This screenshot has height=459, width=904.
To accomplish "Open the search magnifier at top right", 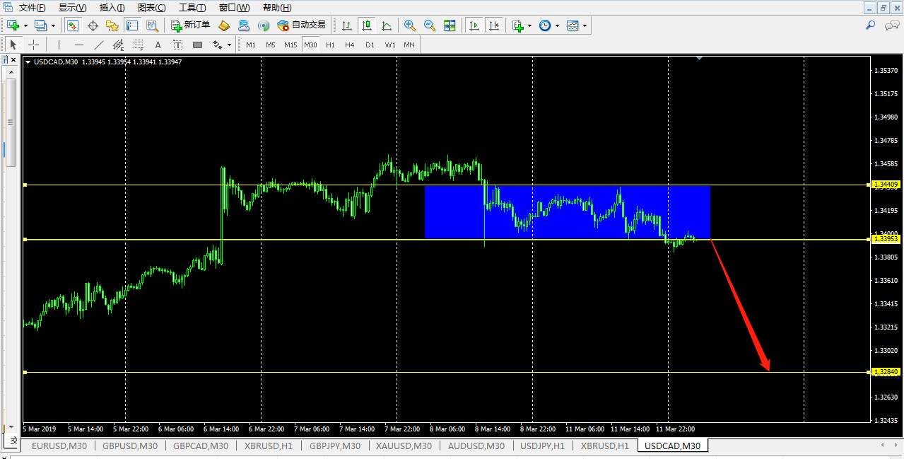I will (871, 25).
